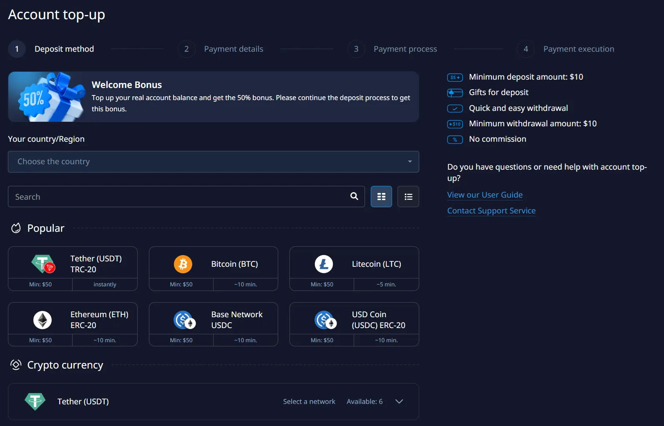Click the Gifts for deposit icon

(x=455, y=93)
